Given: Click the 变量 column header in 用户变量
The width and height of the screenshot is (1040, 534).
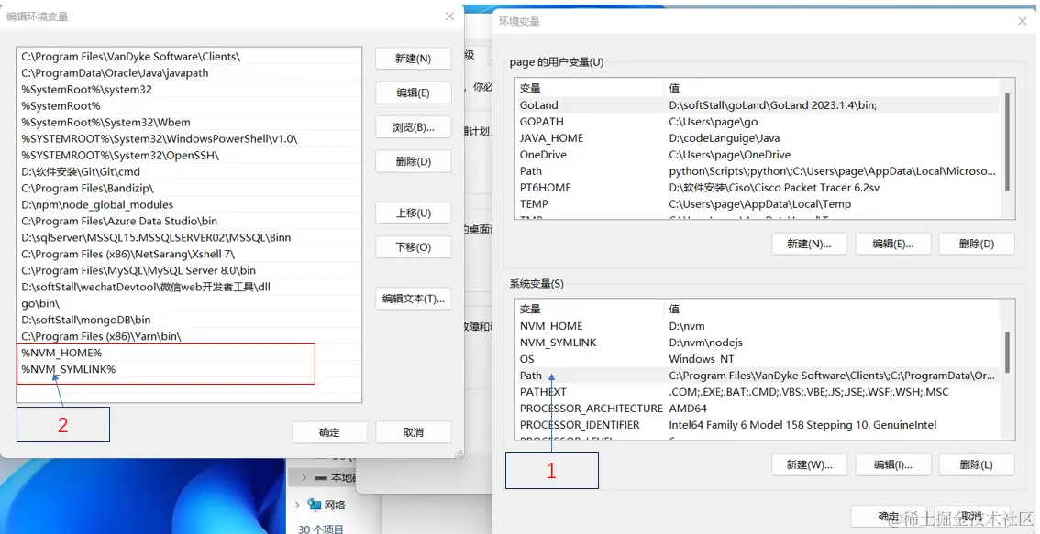Looking at the screenshot, I should click(x=590, y=87).
